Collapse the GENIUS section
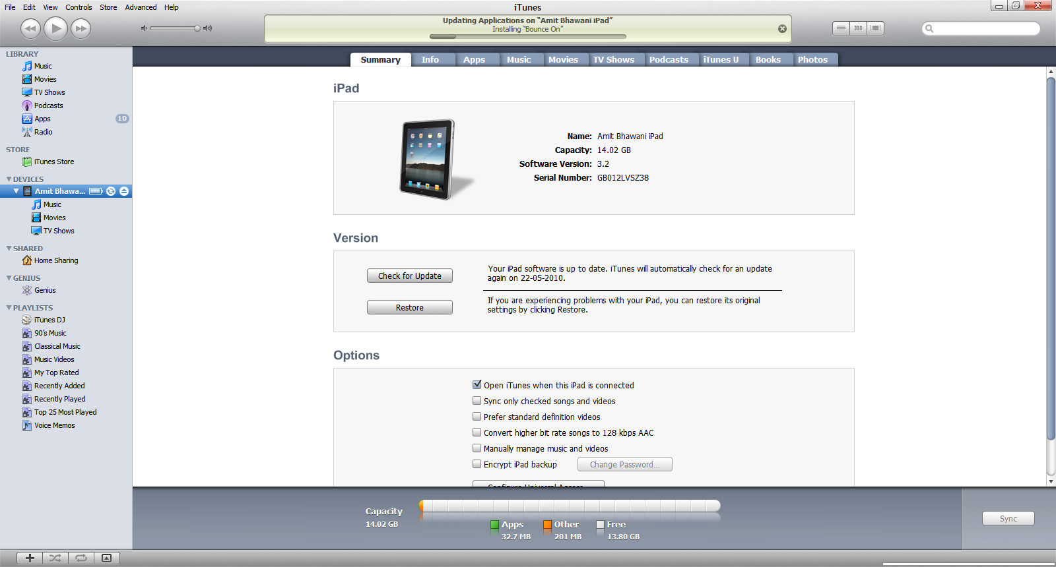 coord(9,278)
